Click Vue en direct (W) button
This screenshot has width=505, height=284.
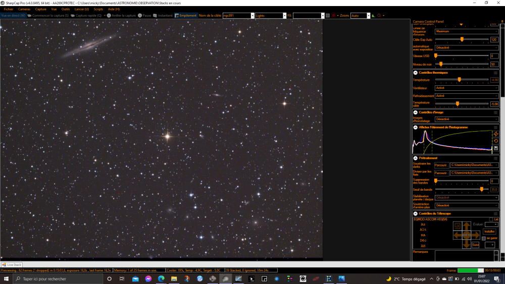(x=13, y=16)
